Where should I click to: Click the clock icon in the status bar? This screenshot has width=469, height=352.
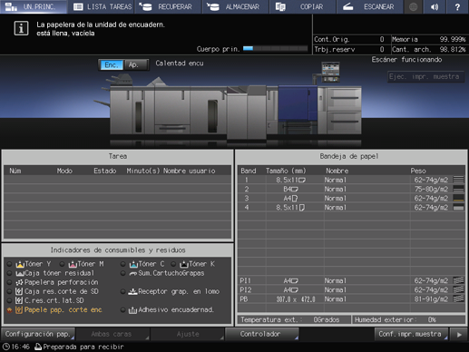5,347
